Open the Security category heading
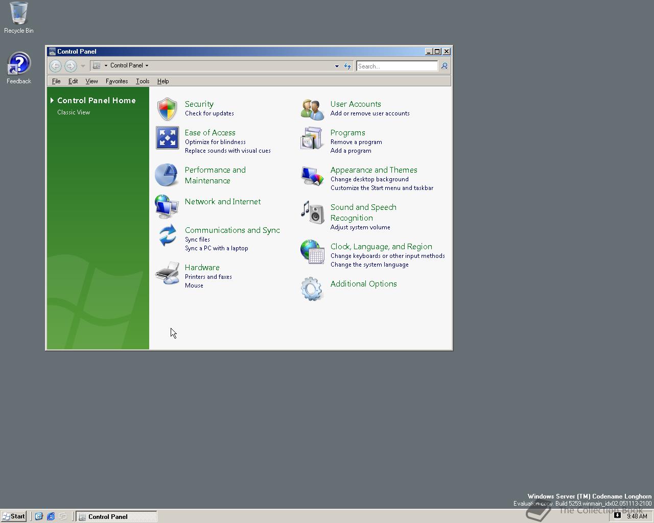654x523 pixels. (x=199, y=104)
